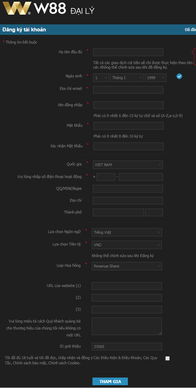Click the THAM GIA button
Screen dimensions: 196x388
click(x=110, y=381)
